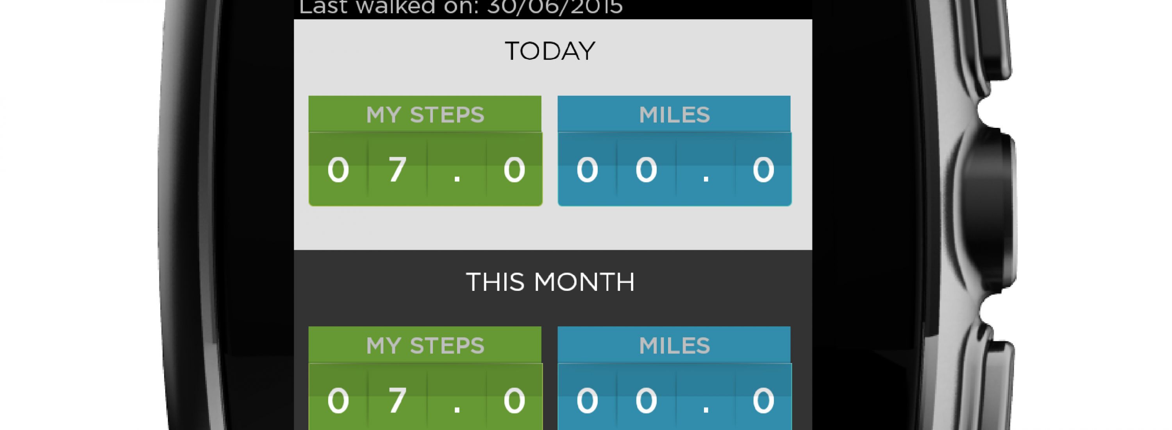Tap the digit 7 in today's steps counter
This screenshot has width=1172, height=430.
(397, 170)
